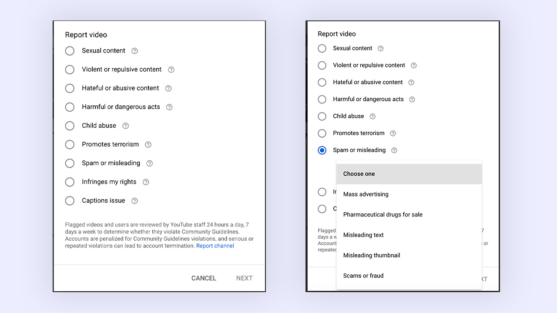Click help icon next to Violent or repulsive content, left dialog
The height and width of the screenshot is (313, 557).
pos(171,70)
